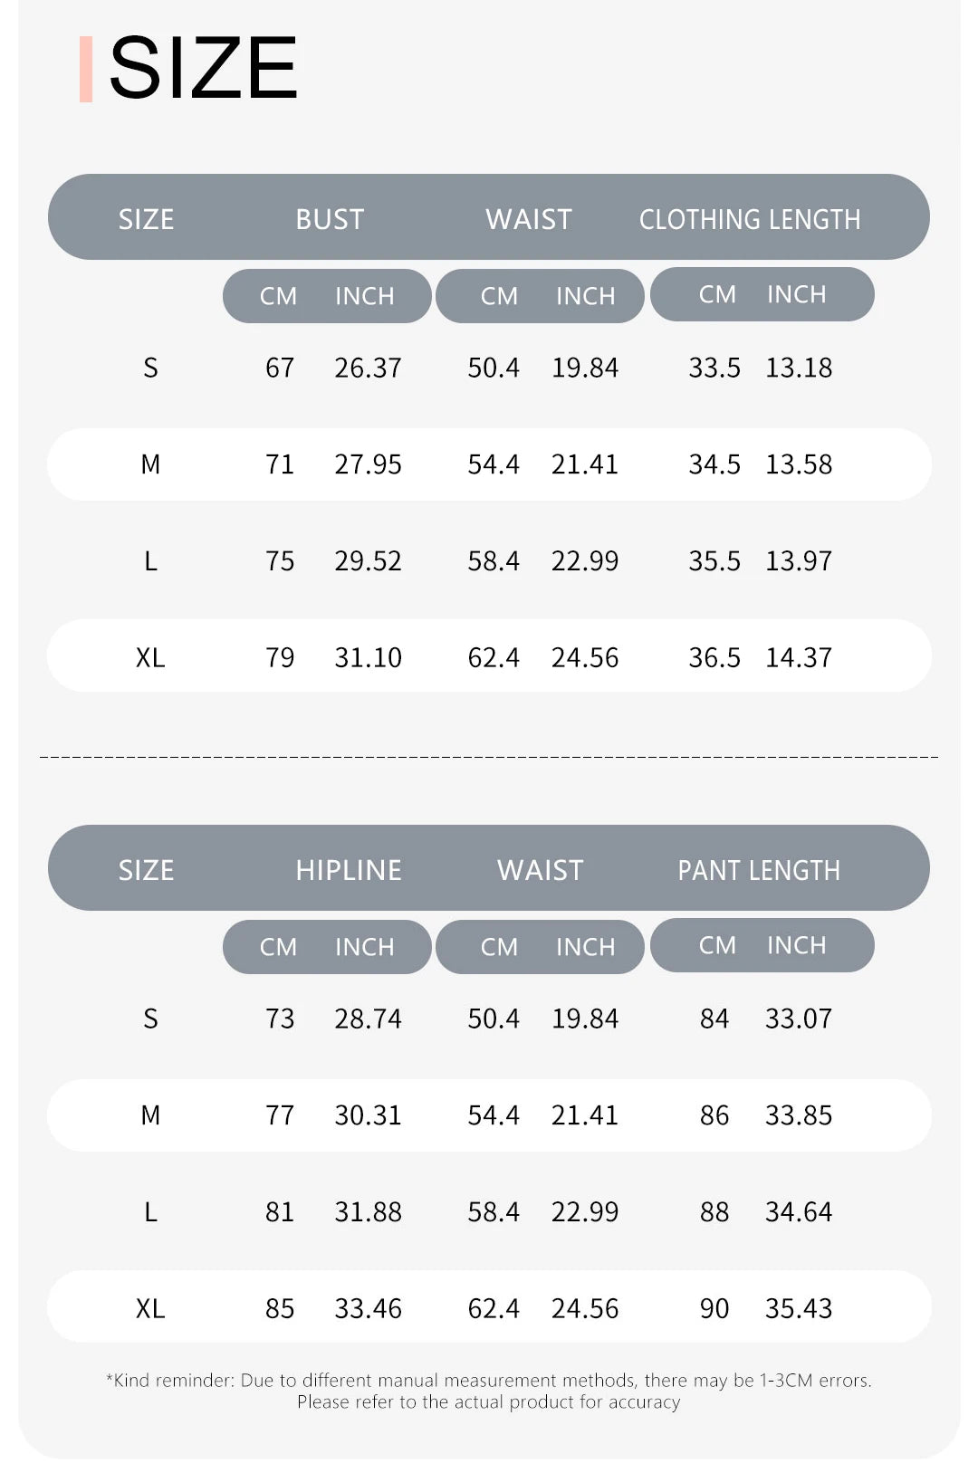The width and height of the screenshot is (978, 1473).
Task: Click the CLOTHING LENGTH column header
Action: (750, 219)
